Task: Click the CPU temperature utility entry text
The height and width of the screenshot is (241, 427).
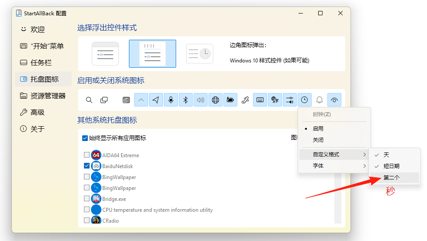Action: click(x=157, y=210)
